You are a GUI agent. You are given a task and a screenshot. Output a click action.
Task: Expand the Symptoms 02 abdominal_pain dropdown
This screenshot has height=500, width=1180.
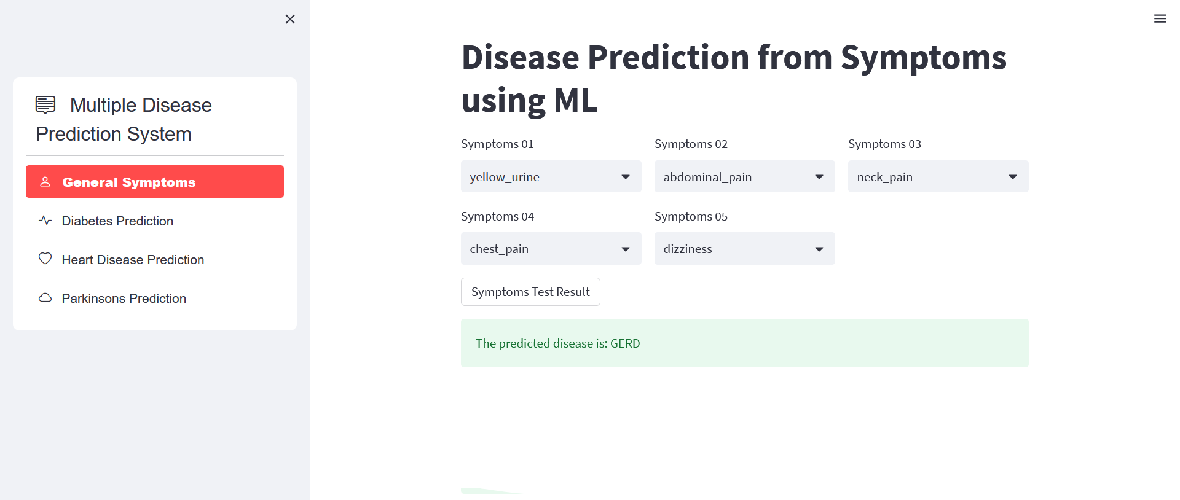point(819,177)
